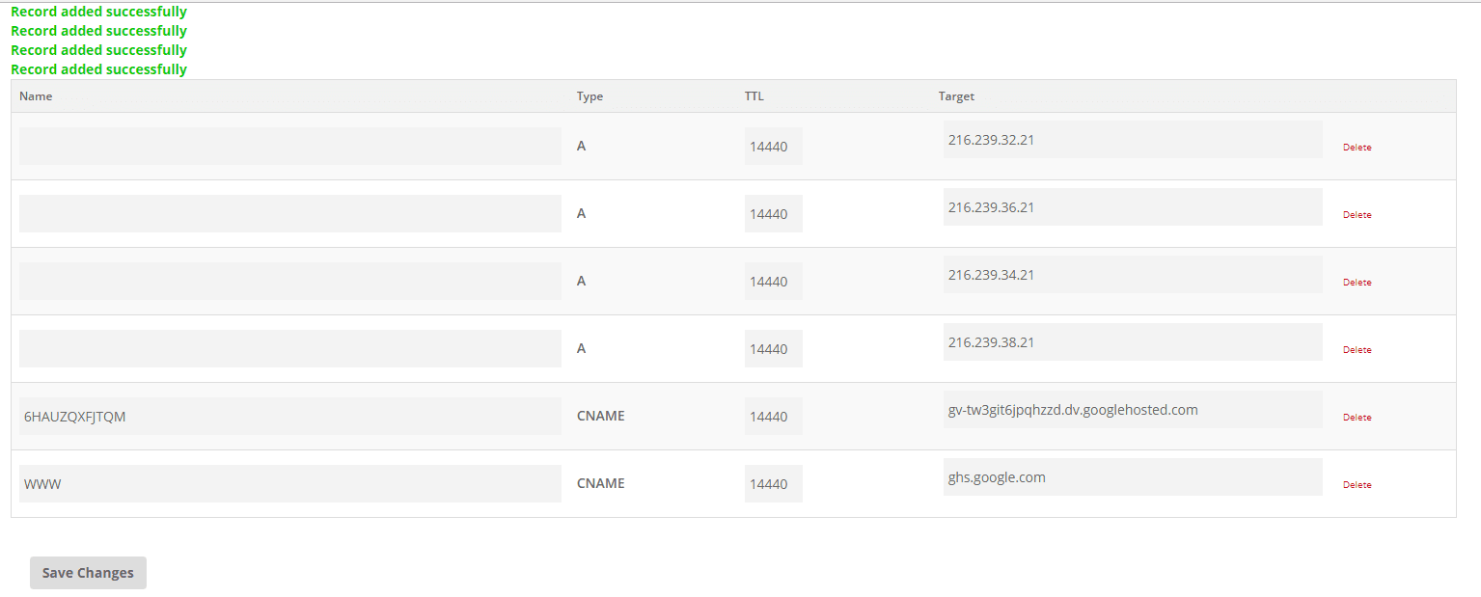Edit the TTL of the WWW CNAME record

(x=772, y=483)
